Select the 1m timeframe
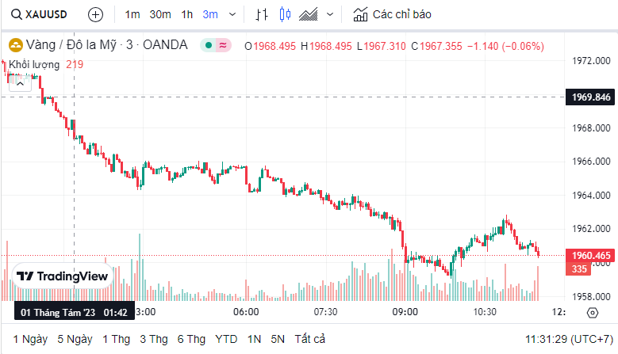Screen dimensions: 618x354 [x=132, y=14]
